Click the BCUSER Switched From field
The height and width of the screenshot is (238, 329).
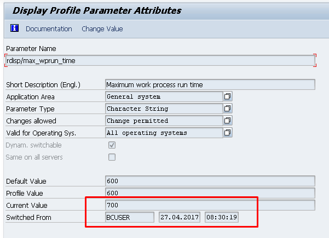coord(130,217)
